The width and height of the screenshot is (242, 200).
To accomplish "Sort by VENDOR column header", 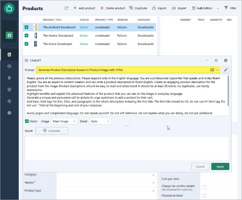I will click(122, 20).
